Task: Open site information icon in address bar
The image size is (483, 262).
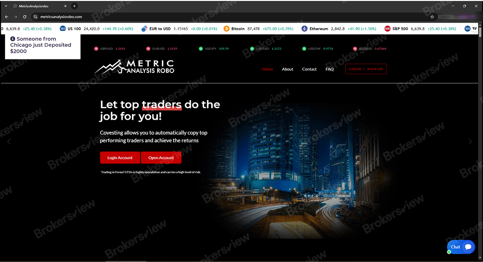Action: (x=35, y=17)
